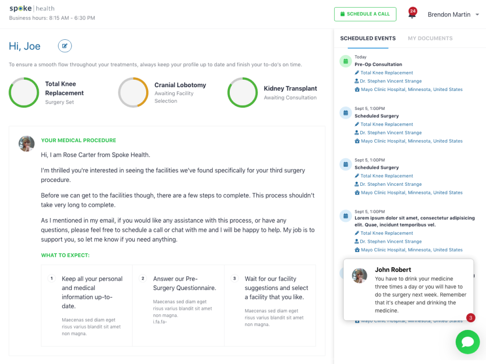Click the syringe icon beside Total Knee Replacement

[357, 73]
